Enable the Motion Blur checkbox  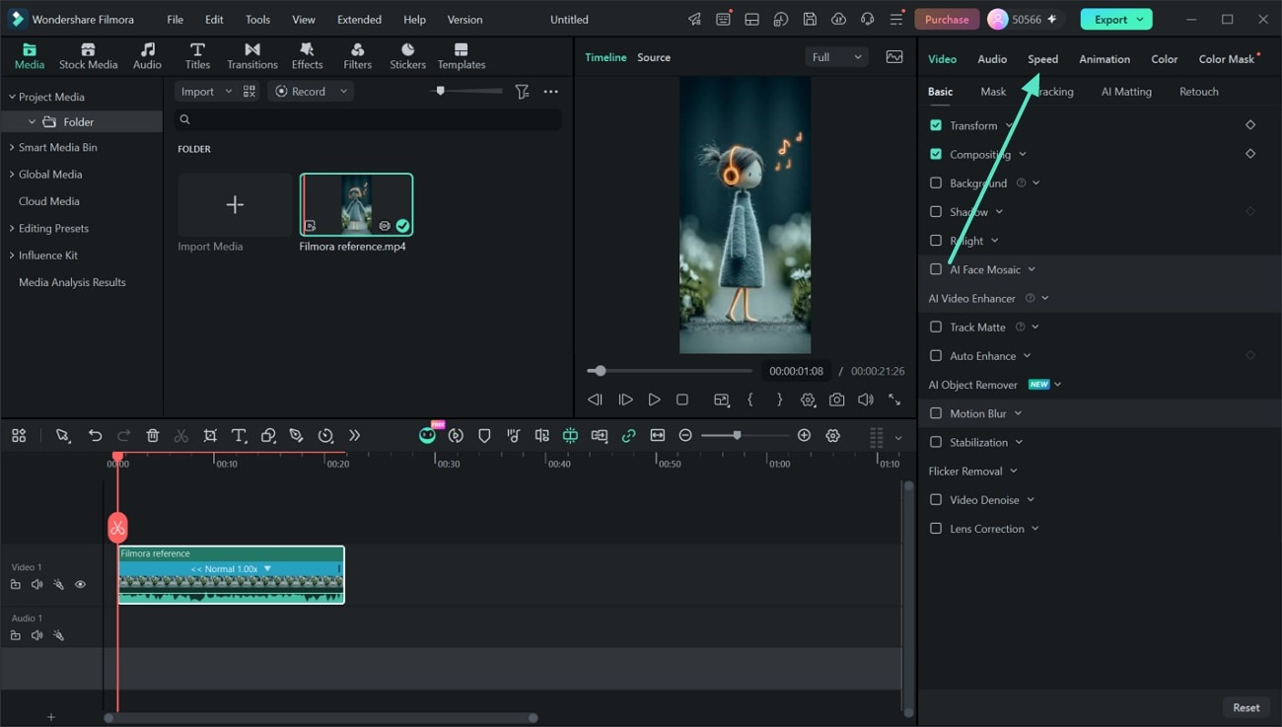tap(936, 413)
